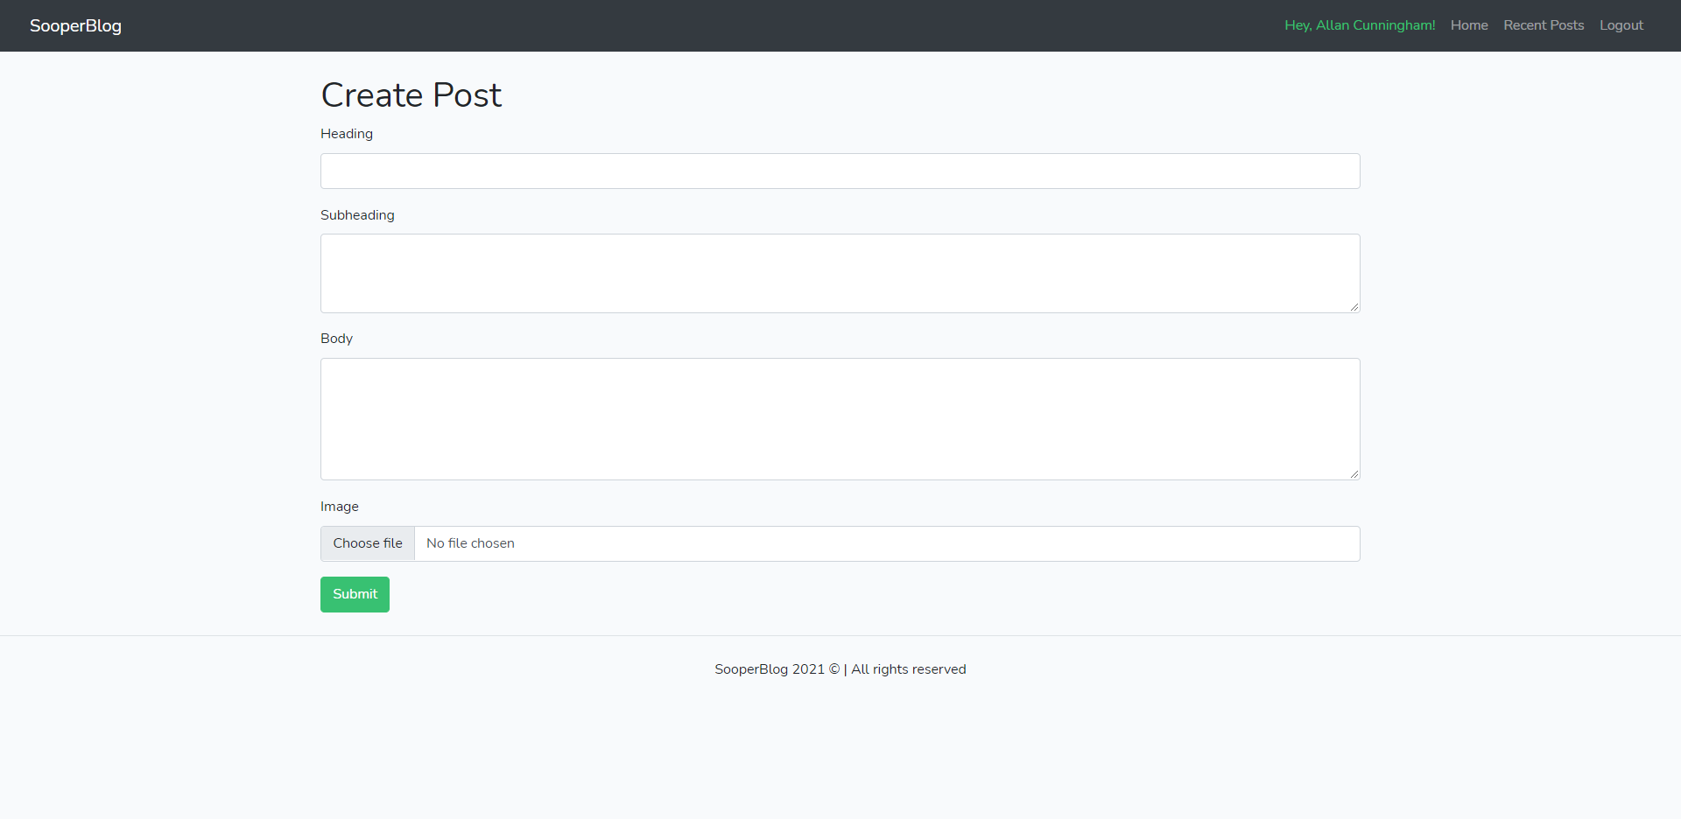The height and width of the screenshot is (819, 1681).
Task: Click the Image form label
Action: (x=340, y=507)
